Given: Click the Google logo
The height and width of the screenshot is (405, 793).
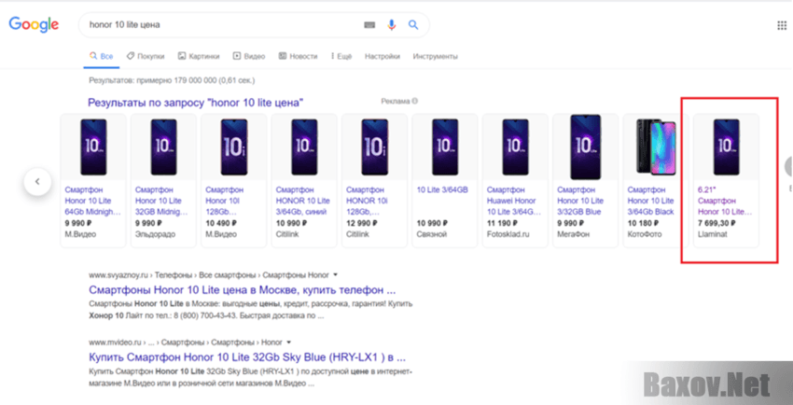Looking at the screenshot, I should click(34, 24).
